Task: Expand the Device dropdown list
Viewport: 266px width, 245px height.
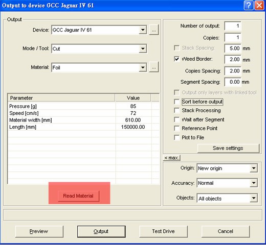Action: [x=143, y=30]
